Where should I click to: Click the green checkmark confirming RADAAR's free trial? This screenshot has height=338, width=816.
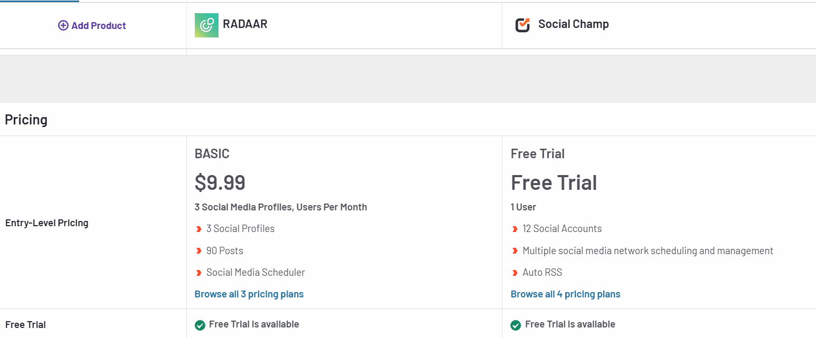pos(200,325)
